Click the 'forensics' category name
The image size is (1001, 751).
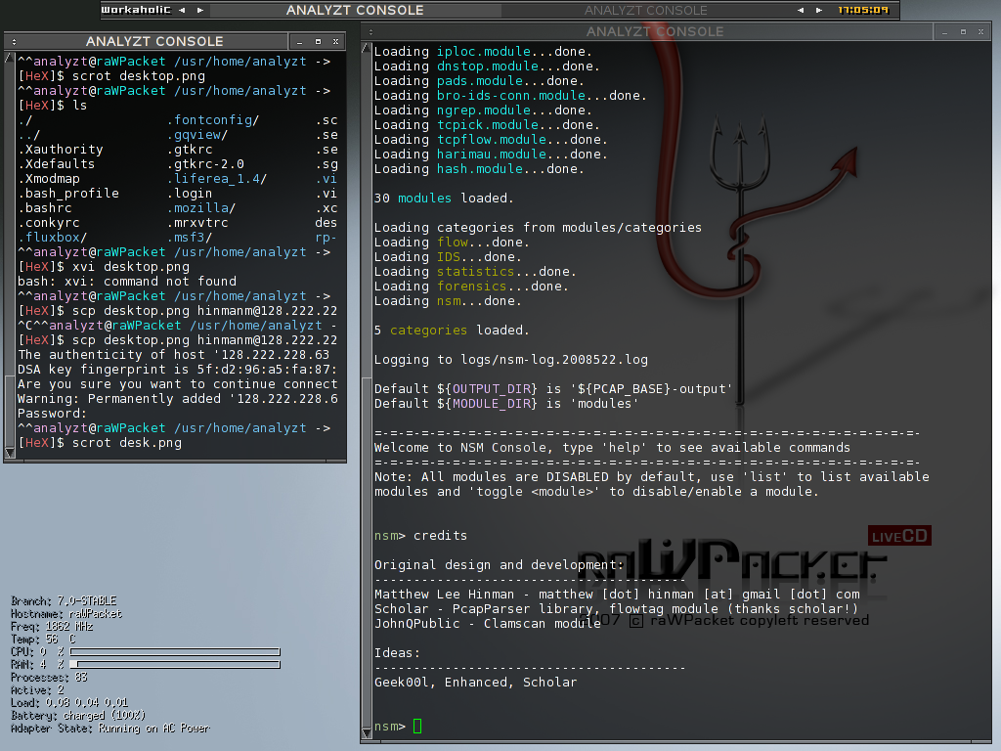pos(472,287)
